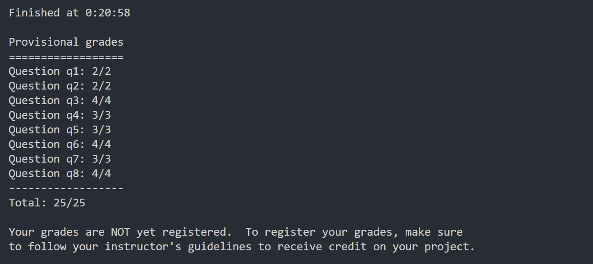This screenshot has width=593, height=264.
Task: Click the word 'project.' at message end
Action: click(x=450, y=247)
